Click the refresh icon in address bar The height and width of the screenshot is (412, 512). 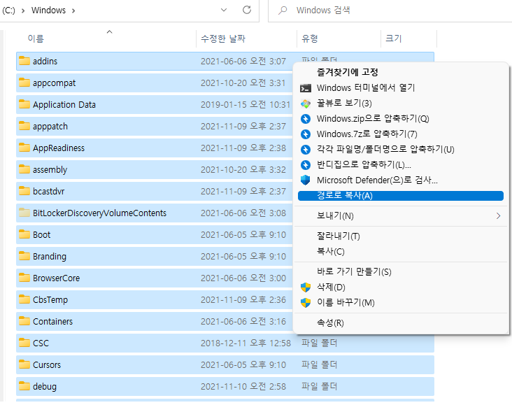click(247, 10)
